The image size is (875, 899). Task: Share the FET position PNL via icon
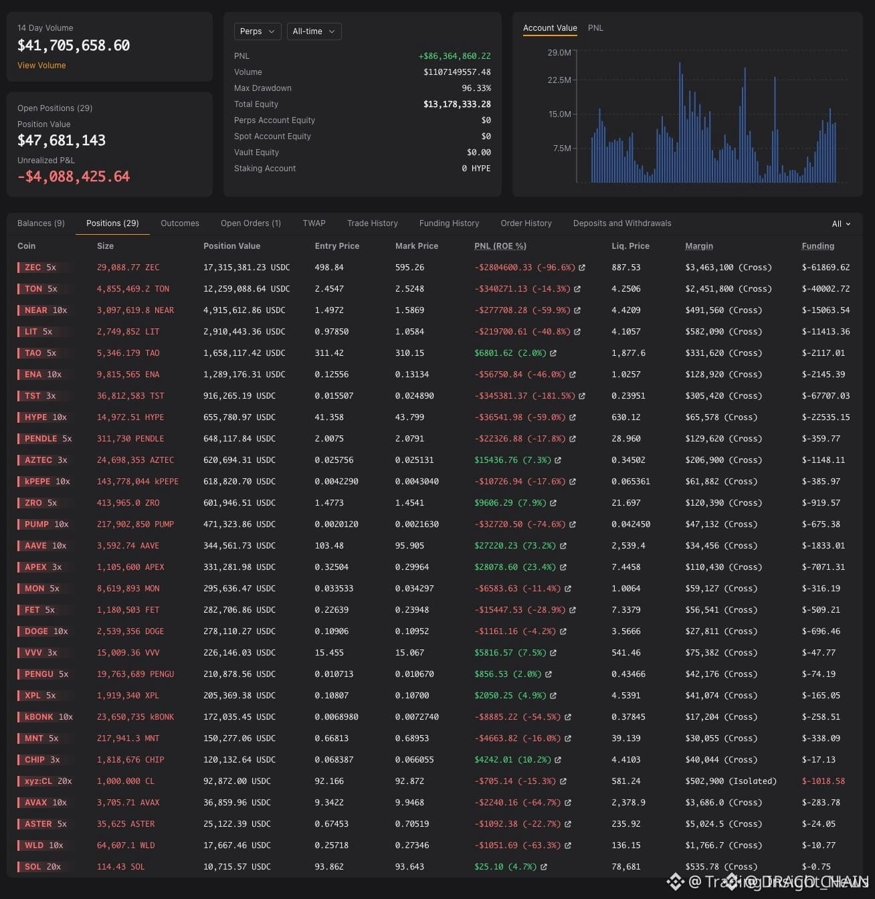pyautogui.click(x=573, y=610)
